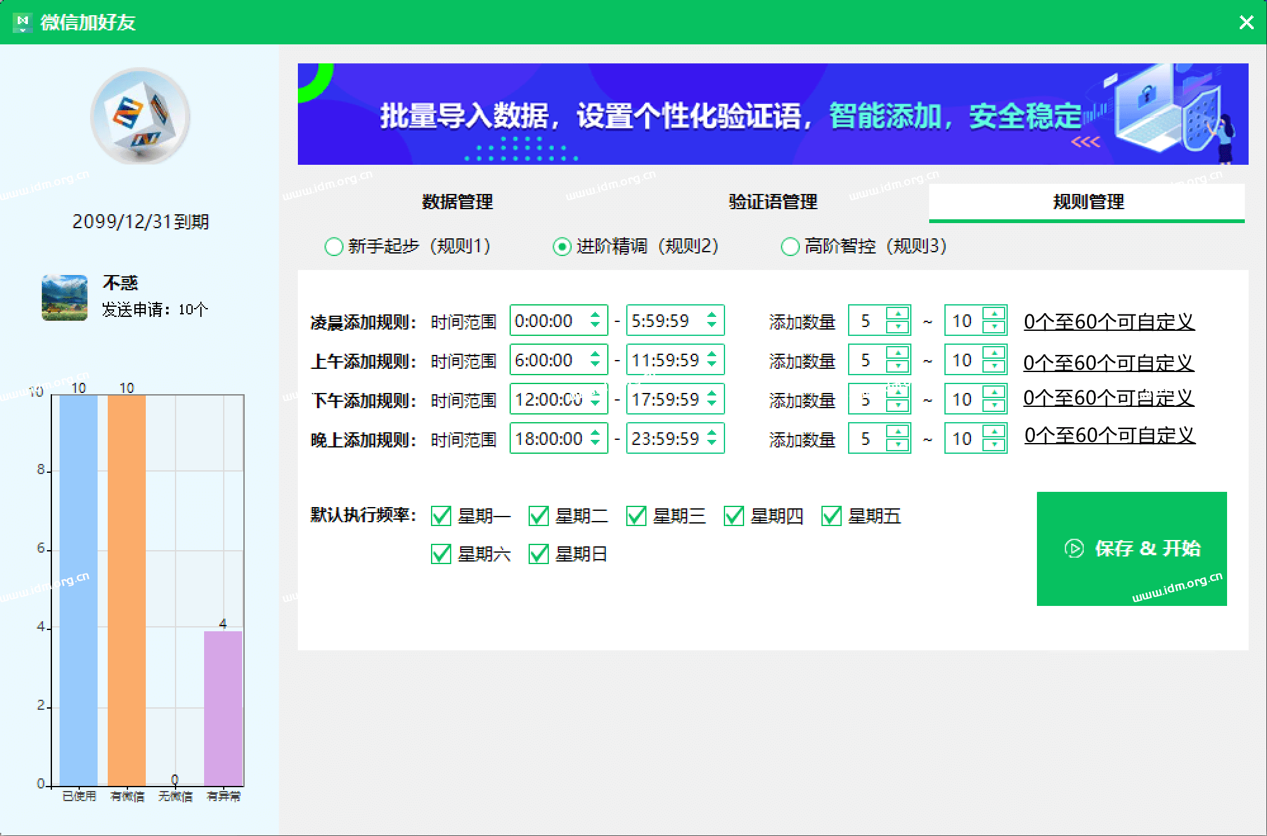
Task: Click the round cube avatar logo
Action: pyautogui.click(x=140, y=117)
